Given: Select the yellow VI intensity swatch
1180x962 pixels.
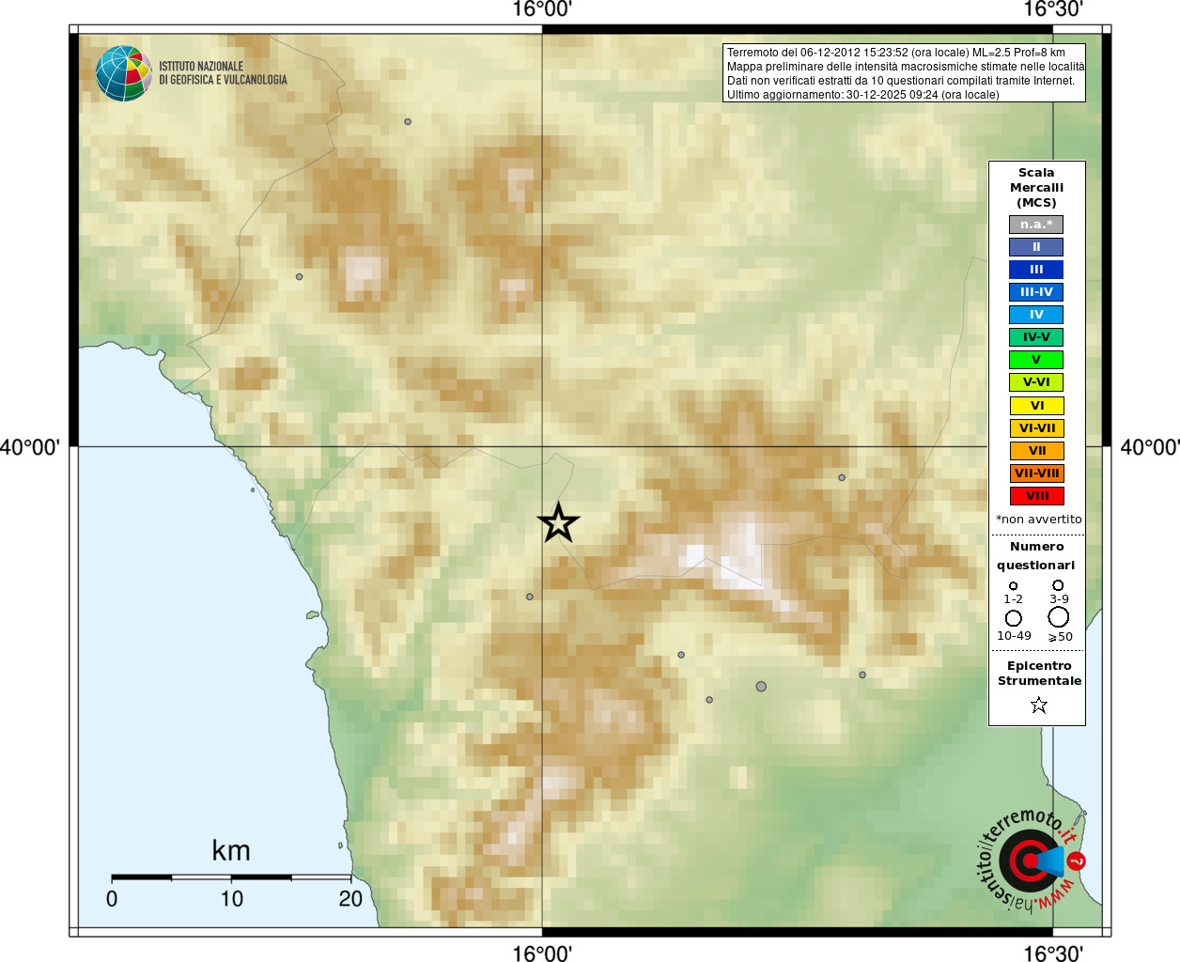Looking at the screenshot, I should [x=1036, y=406].
